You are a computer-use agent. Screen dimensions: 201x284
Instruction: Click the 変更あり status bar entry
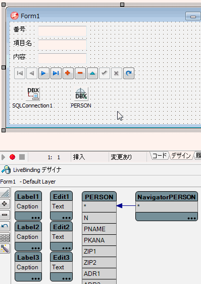pyautogui.click(x=121, y=157)
